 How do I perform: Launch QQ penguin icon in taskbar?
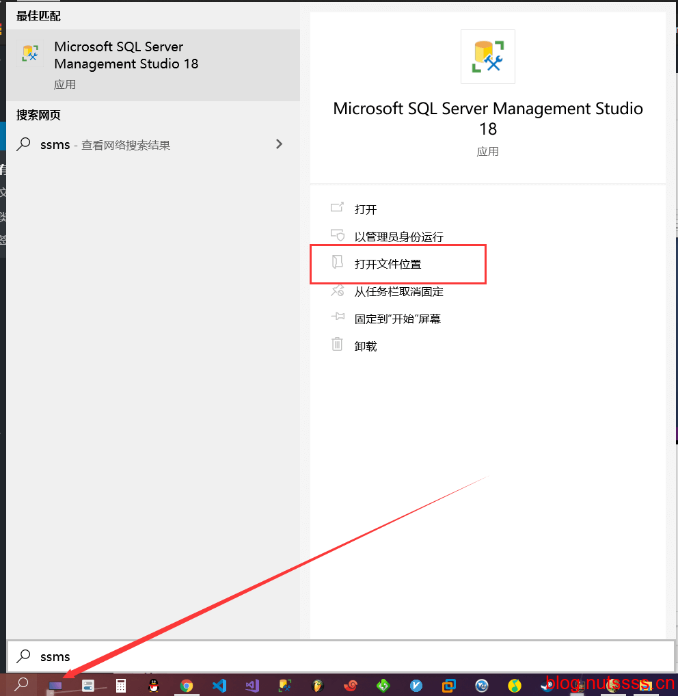tap(154, 685)
